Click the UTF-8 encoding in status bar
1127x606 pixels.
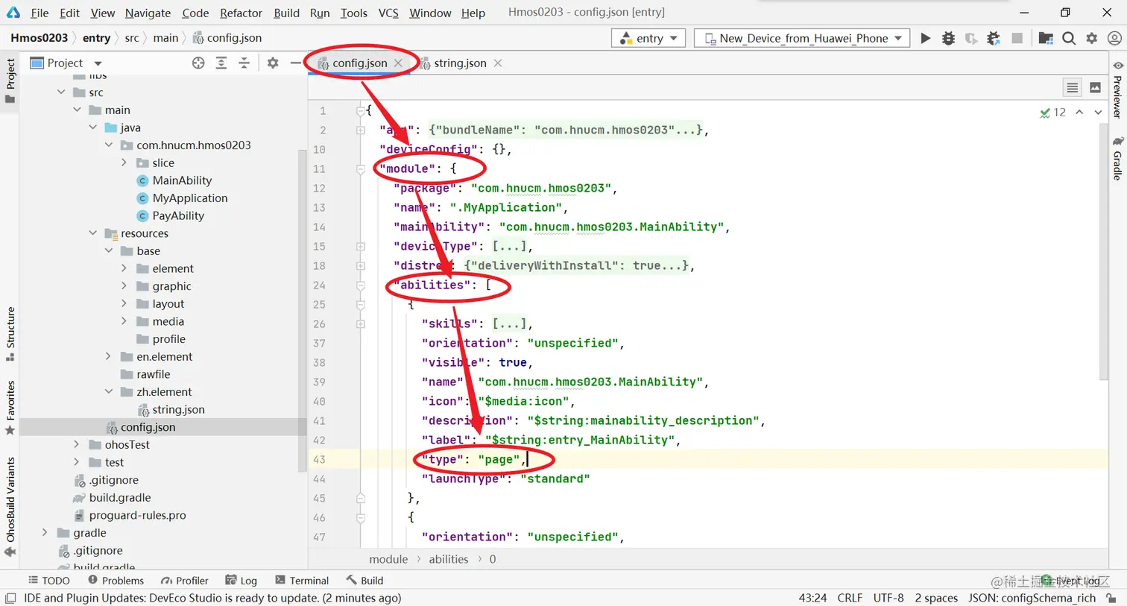tap(888, 599)
